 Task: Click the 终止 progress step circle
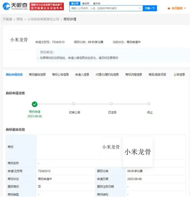pos(149,104)
